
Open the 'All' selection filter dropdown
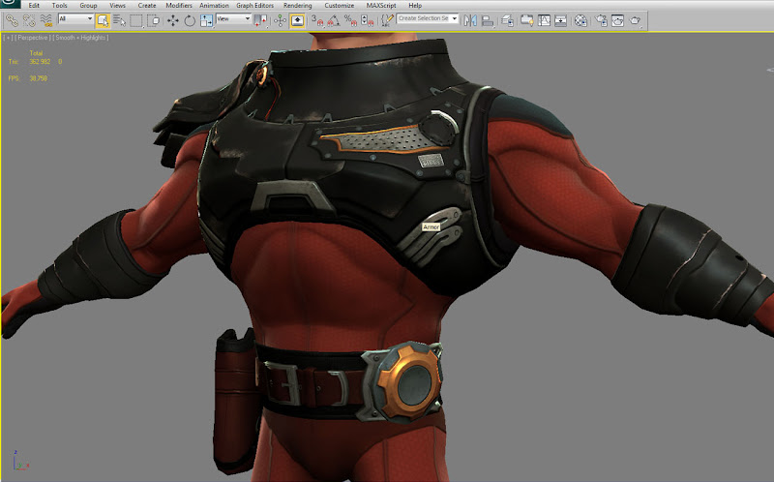[76, 19]
